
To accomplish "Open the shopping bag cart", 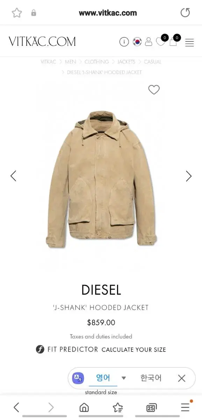I will click(173, 42).
